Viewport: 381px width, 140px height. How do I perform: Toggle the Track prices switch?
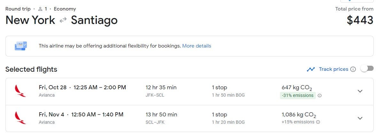367,69
